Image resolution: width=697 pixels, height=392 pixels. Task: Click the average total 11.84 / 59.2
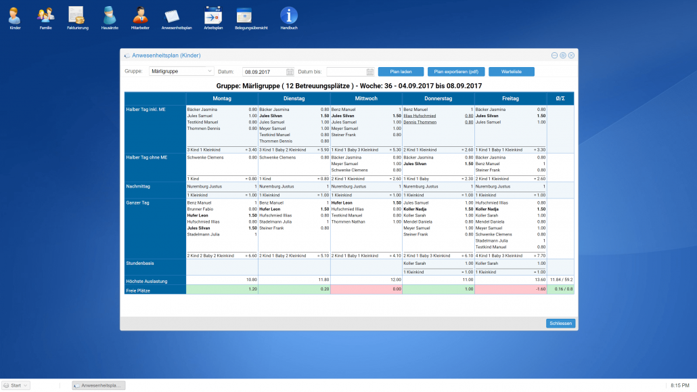pyautogui.click(x=562, y=280)
